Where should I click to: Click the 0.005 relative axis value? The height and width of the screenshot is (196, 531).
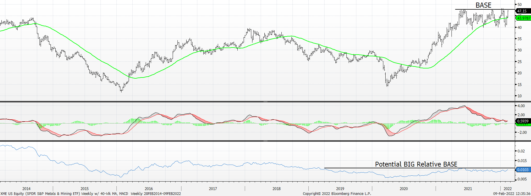click(522, 179)
